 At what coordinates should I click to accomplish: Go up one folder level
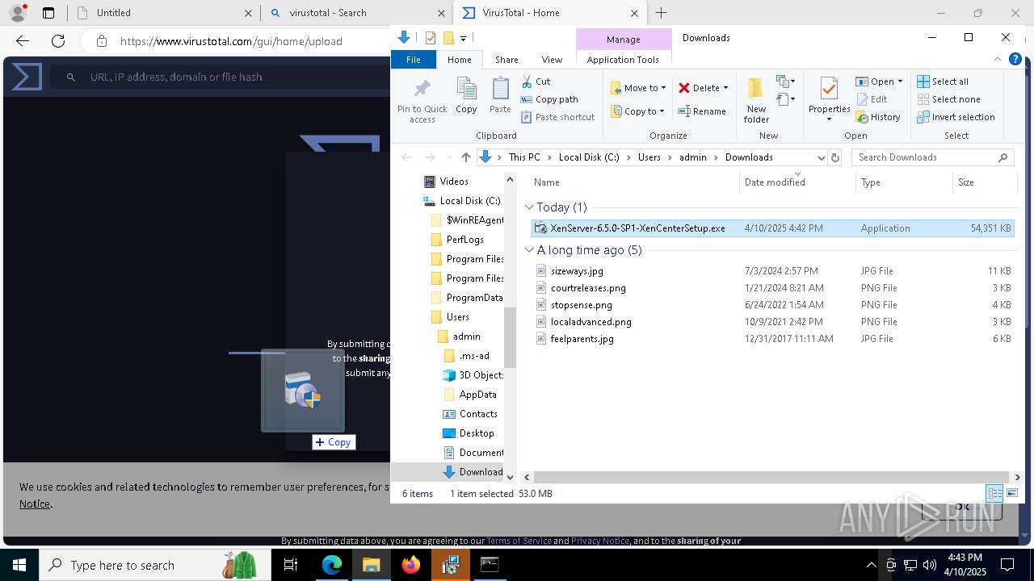(x=465, y=157)
